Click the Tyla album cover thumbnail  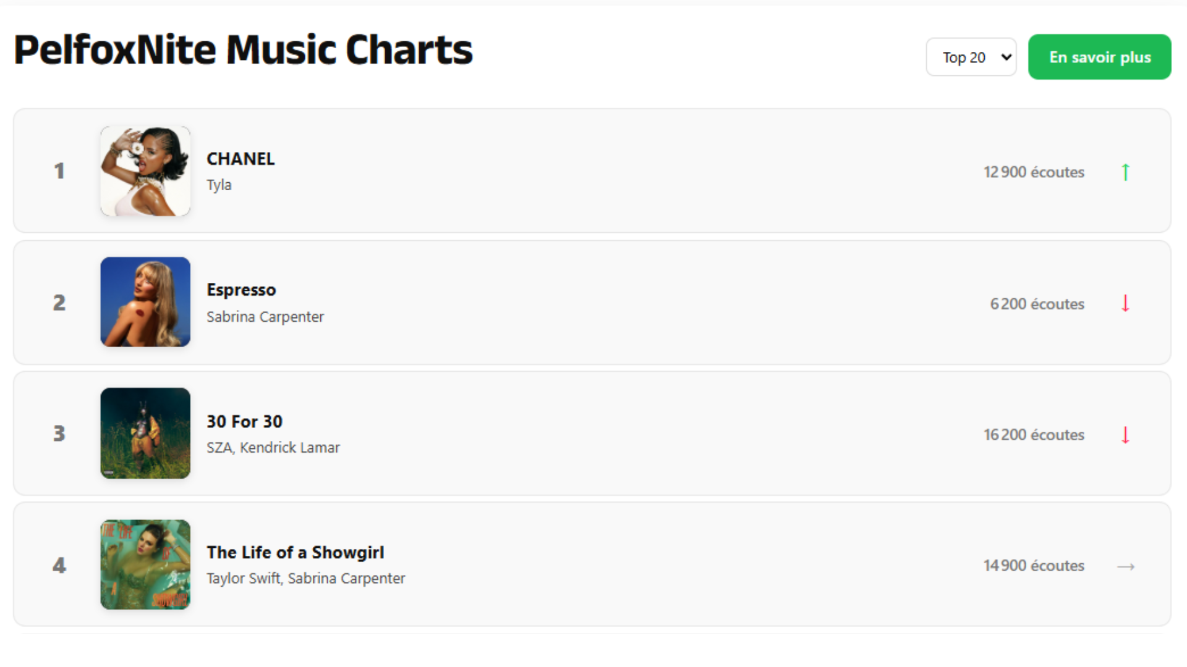(x=145, y=171)
